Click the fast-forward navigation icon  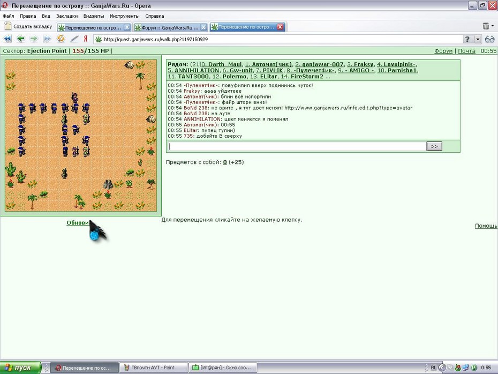[47, 39]
